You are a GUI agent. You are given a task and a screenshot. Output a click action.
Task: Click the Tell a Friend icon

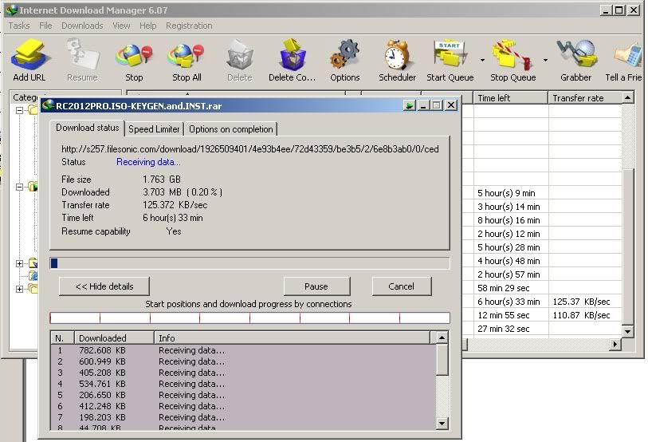(x=628, y=56)
